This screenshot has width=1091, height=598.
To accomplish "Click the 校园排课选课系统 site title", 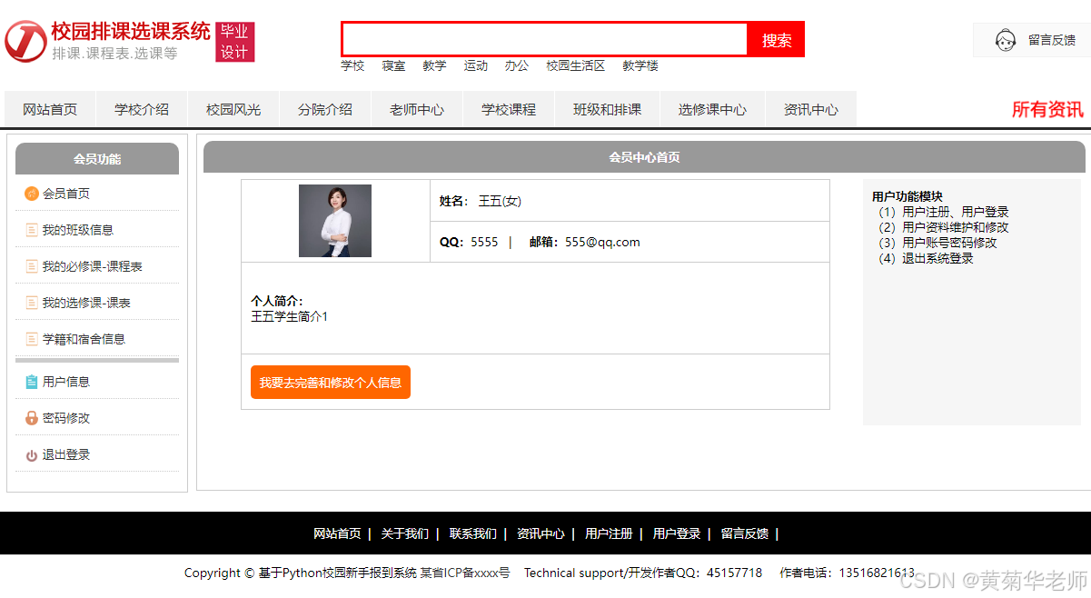I will click(131, 32).
